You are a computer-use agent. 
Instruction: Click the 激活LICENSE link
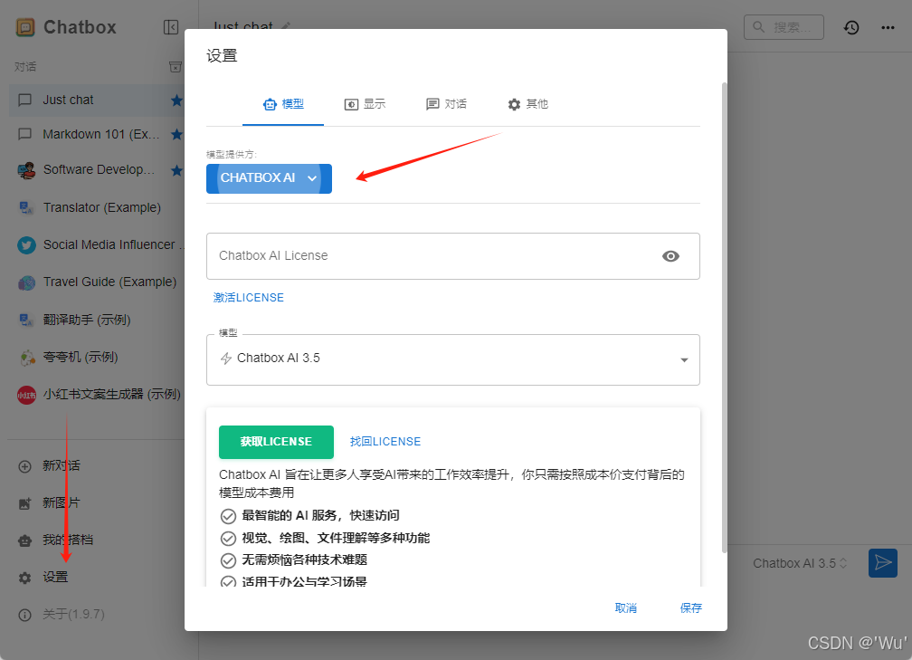point(248,297)
